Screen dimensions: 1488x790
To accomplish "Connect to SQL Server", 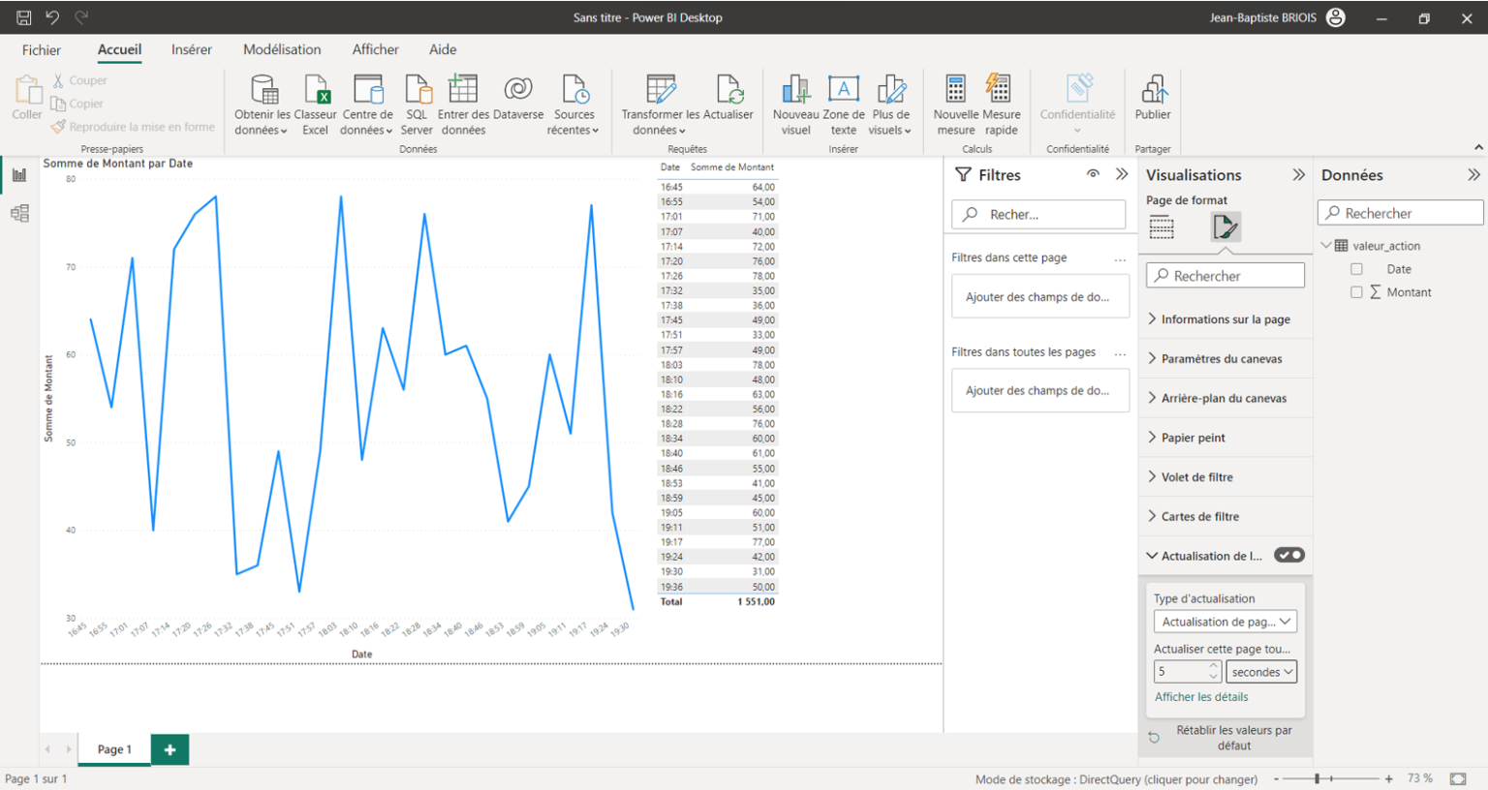I will (417, 105).
